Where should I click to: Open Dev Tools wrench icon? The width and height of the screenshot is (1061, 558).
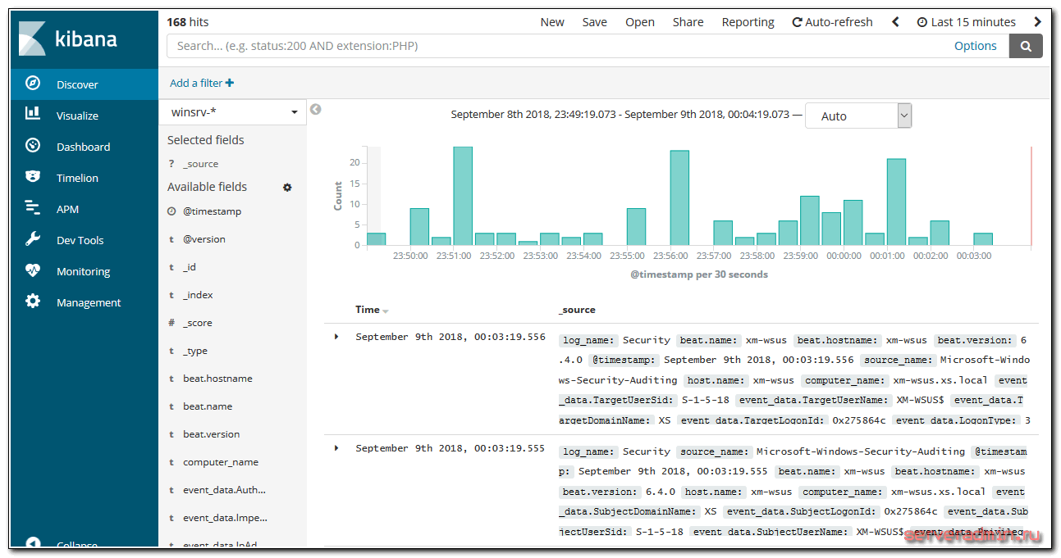33,239
